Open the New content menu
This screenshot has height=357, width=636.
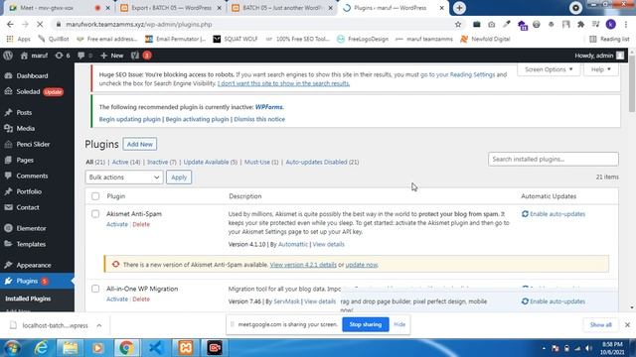[112, 56]
